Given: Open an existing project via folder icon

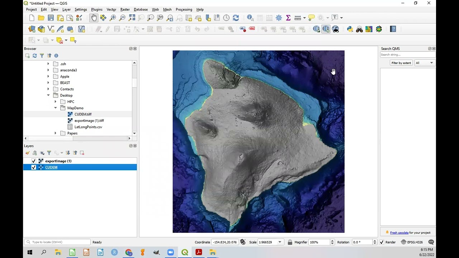Looking at the screenshot, I should pyautogui.click(x=41, y=18).
